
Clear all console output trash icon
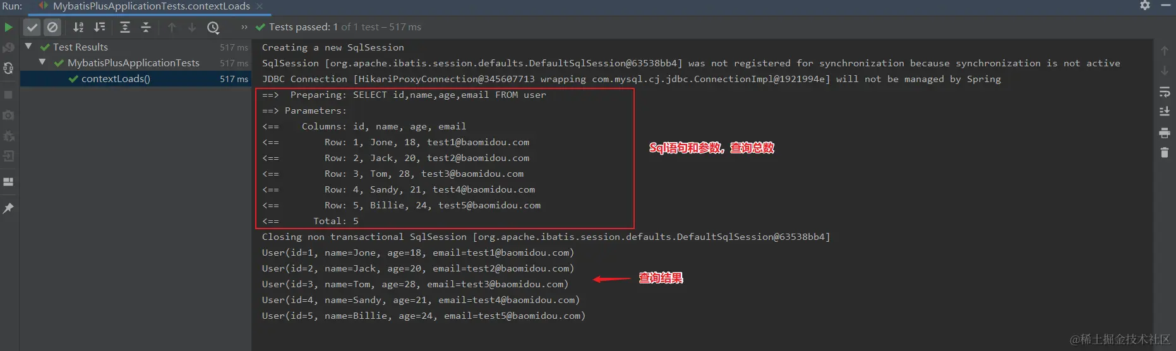coord(1165,153)
